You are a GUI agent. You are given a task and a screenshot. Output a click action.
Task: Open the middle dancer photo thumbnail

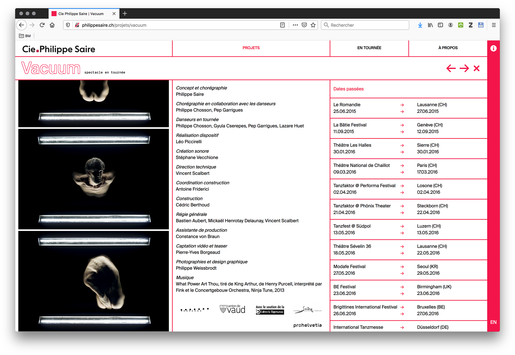point(94,179)
